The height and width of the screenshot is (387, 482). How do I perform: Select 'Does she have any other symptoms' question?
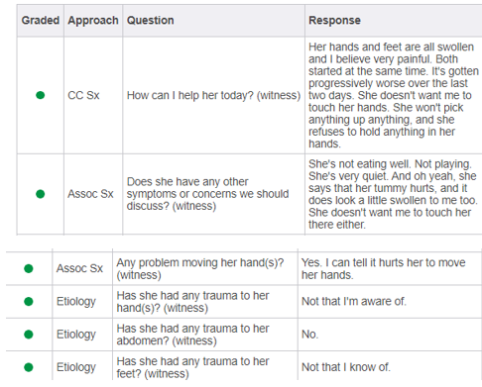(207, 194)
